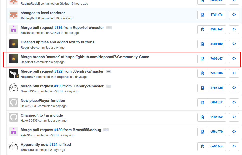Copy SHA for the "Changed \ to / in include" commit
Image resolution: width=242 pixels, height=155 pixels.
click(x=202, y=117)
